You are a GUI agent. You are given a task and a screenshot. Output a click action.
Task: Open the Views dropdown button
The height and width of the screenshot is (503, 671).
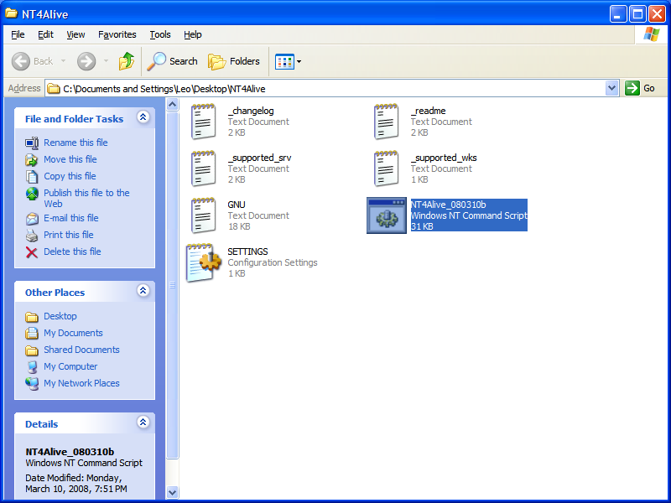pyautogui.click(x=288, y=61)
